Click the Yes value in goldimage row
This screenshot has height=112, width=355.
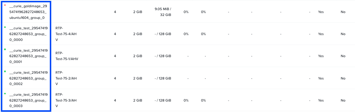(321, 12)
